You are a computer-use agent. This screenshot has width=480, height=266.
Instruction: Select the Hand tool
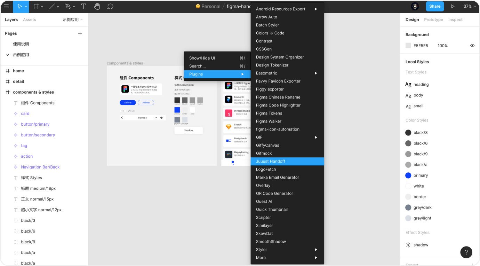pyautogui.click(x=97, y=6)
